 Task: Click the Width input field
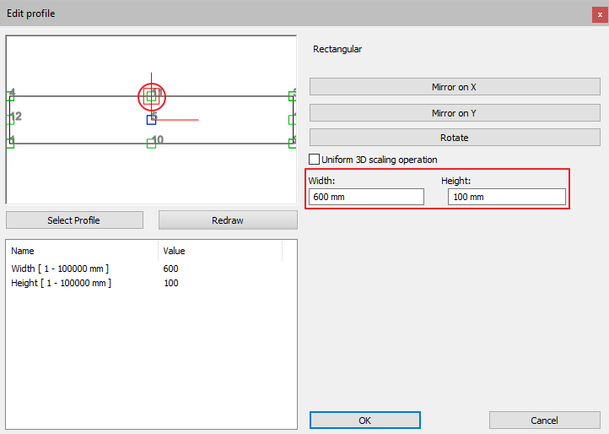(x=366, y=197)
